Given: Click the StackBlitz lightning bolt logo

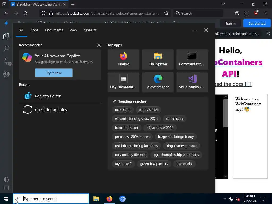Looking at the screenshot, I should (6, 23).
